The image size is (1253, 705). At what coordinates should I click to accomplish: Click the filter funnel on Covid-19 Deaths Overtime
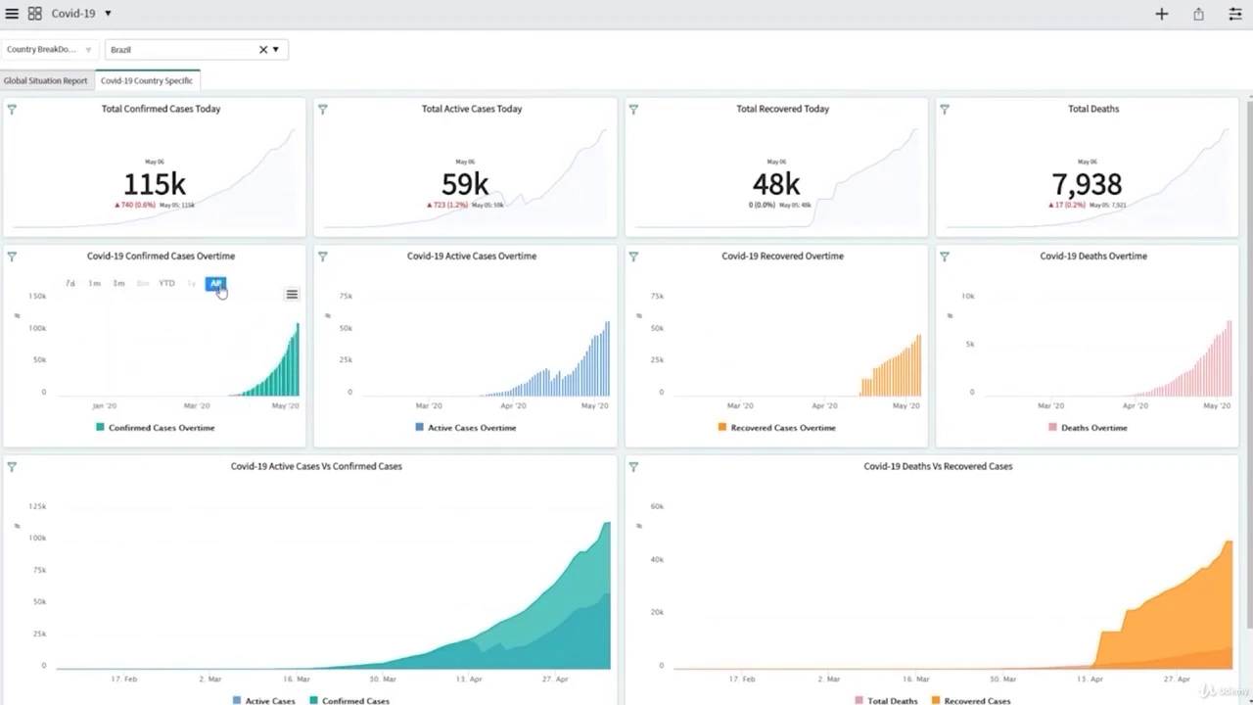point(944,257)
